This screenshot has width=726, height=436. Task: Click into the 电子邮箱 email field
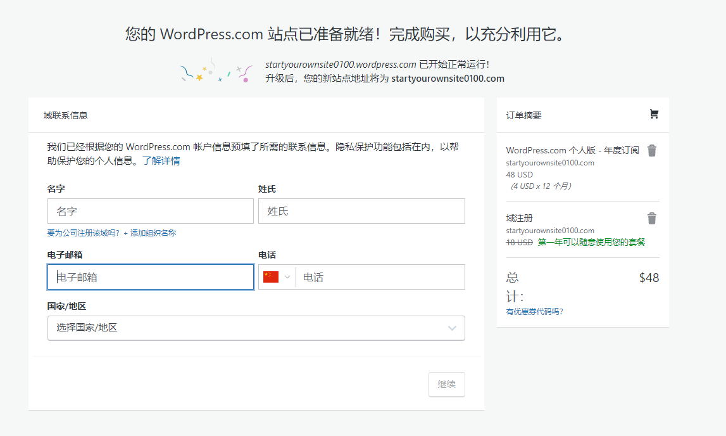click(151, 277)
